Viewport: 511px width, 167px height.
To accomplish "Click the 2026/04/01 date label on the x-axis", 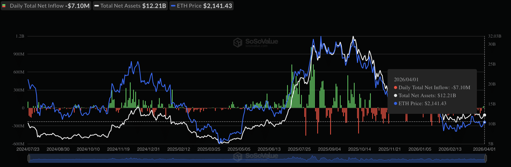I will click(x=484, y=149).
